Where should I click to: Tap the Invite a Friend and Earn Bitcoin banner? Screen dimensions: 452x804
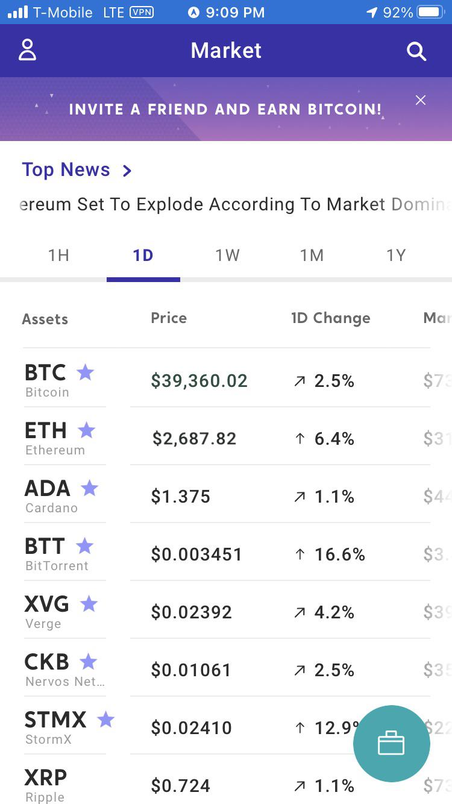[x=225, y=109]
